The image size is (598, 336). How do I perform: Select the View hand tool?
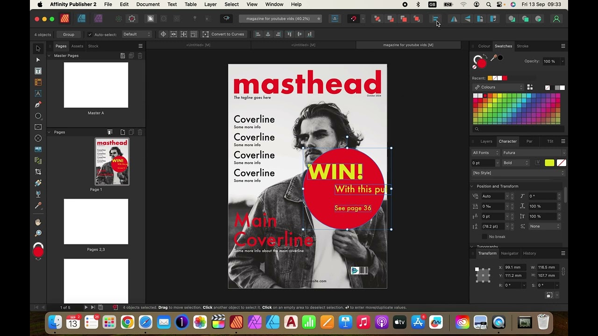(38, 222)
